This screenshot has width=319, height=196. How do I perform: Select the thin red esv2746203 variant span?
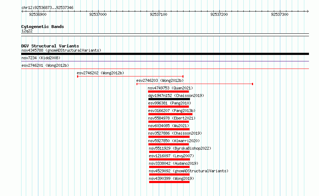pyautogui.click(x=195, y=84)
